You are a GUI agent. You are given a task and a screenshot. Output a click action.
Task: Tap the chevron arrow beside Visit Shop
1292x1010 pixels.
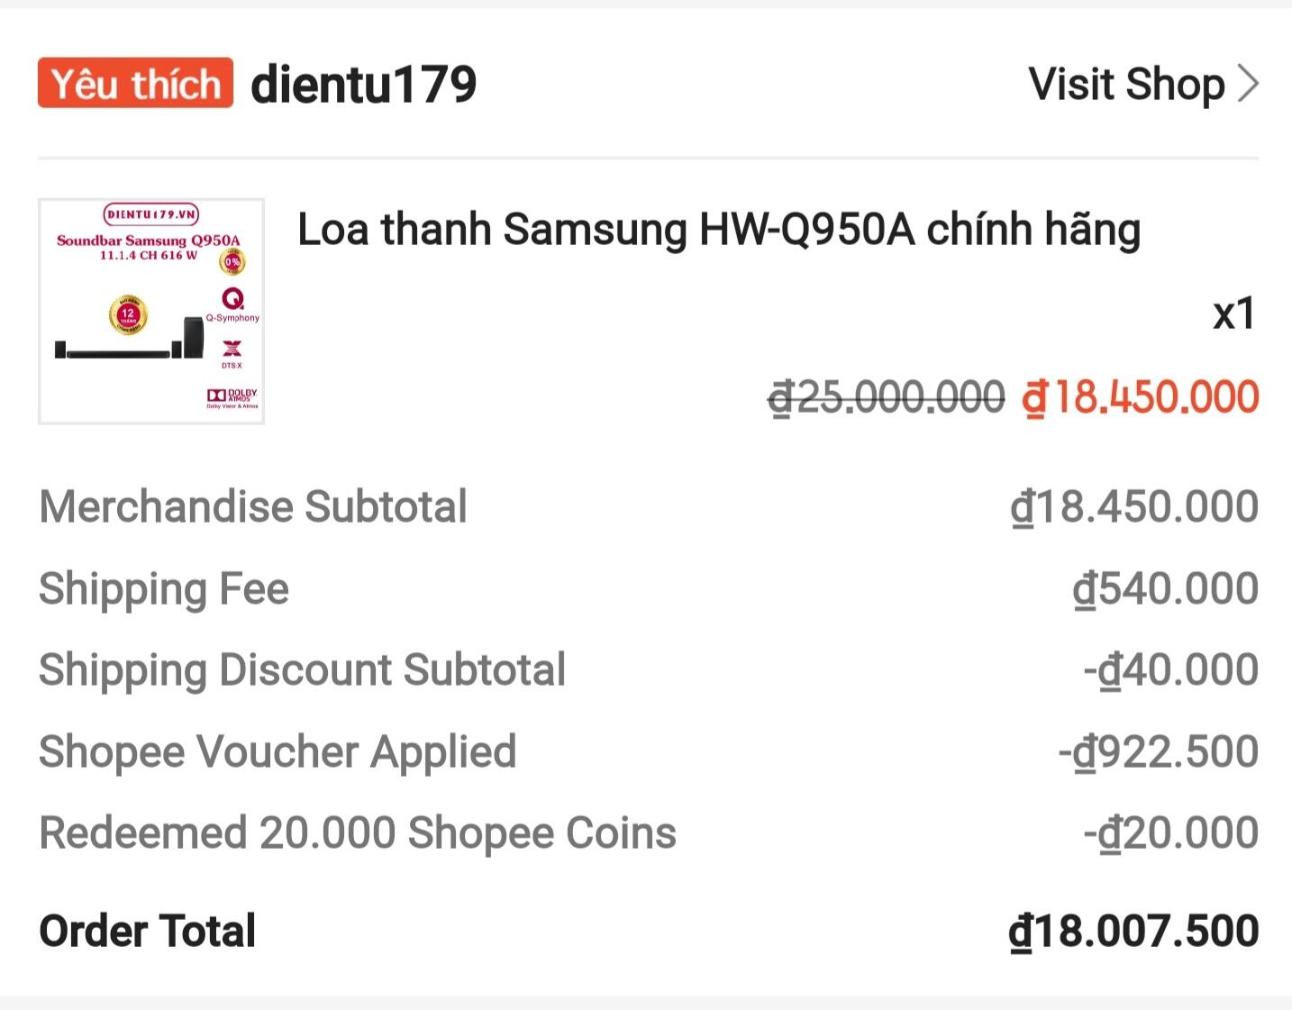point(1248,85)
